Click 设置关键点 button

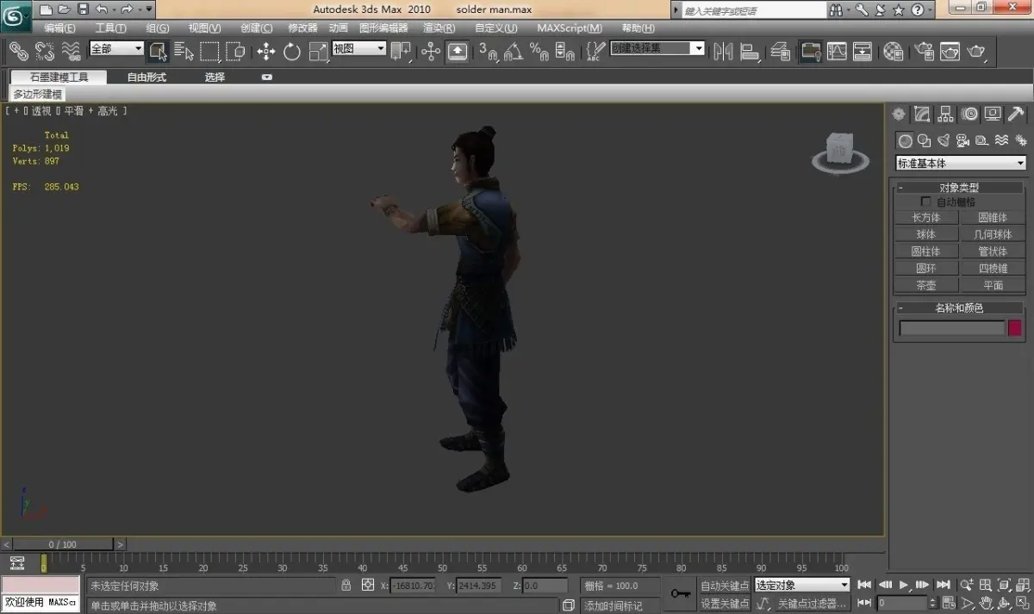click(x=725, y=604)
